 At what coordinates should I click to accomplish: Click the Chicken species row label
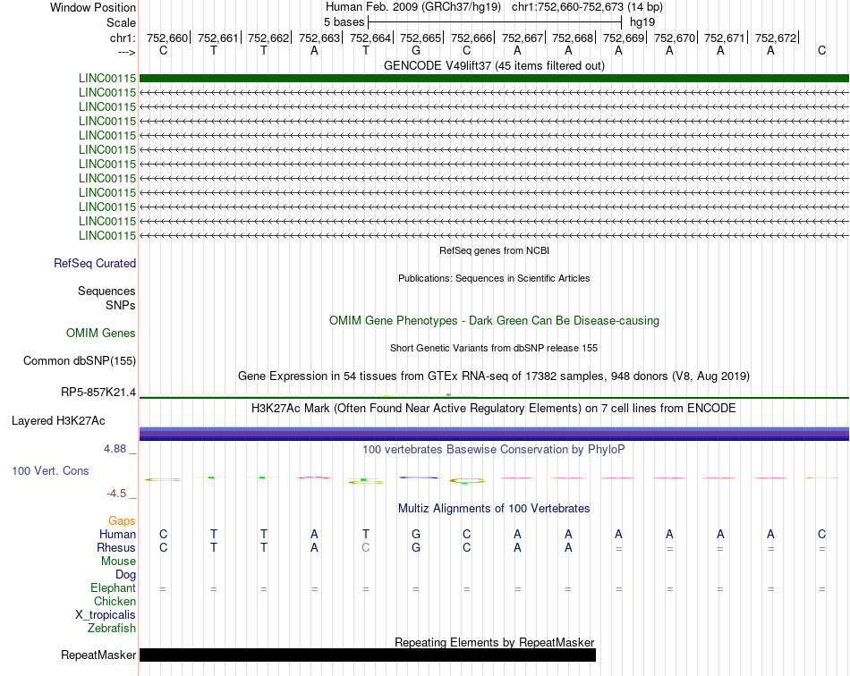coord(115,601)
